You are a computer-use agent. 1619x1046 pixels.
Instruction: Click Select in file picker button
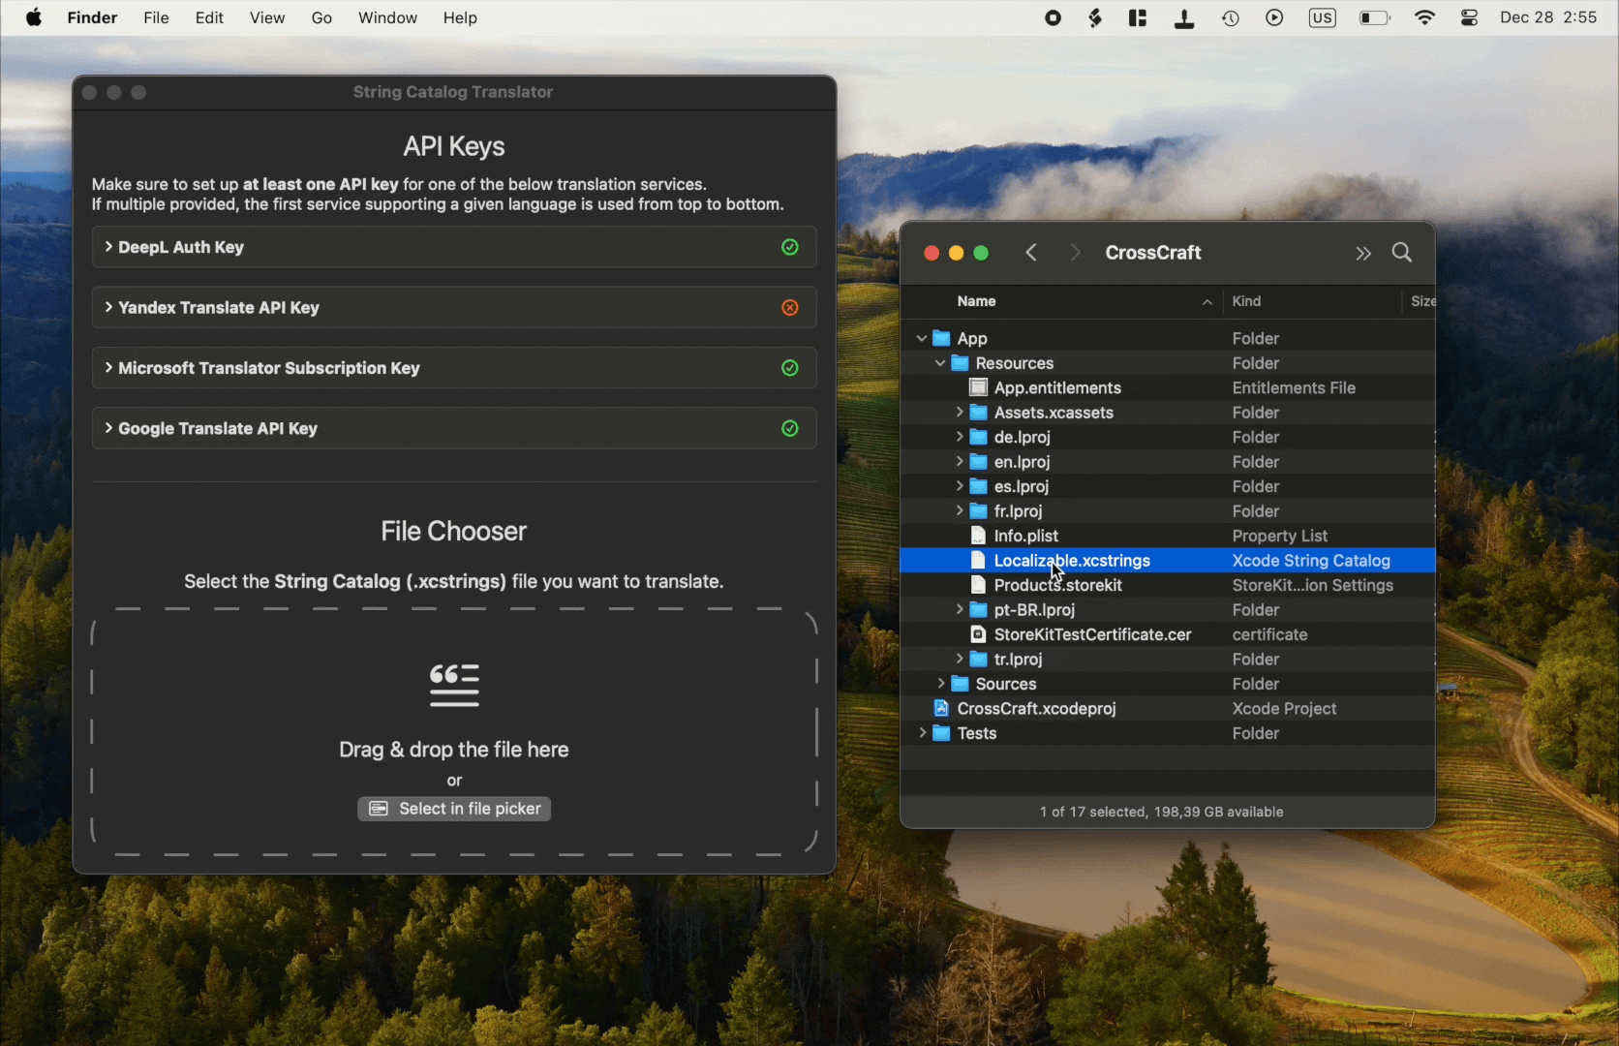click(454, 809)
